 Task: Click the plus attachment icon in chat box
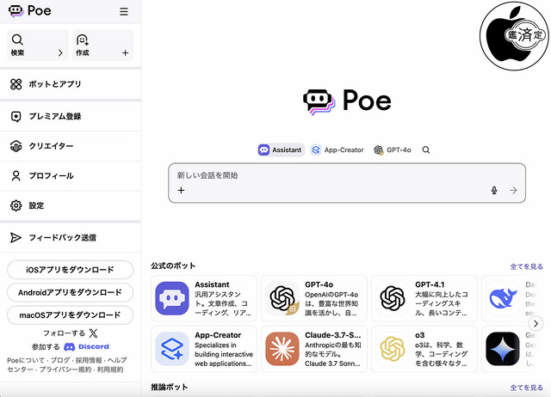pos(181,190)
